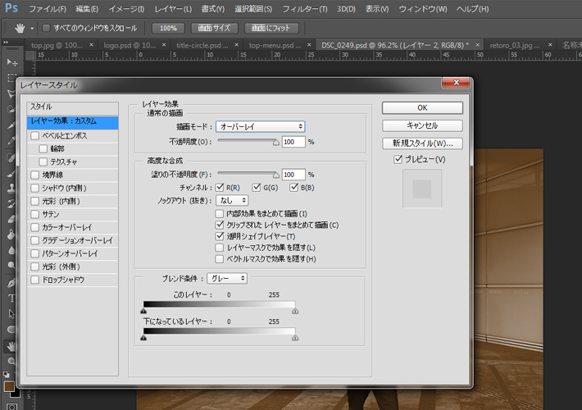Toggle the プレビュー(V) preview checkbox
This screenshot has width=582, height=410.
click(x=398, y=159)
